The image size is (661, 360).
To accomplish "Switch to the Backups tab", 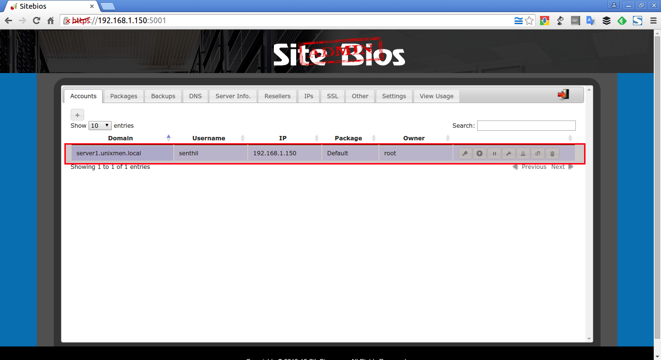I will pos(163,96).
